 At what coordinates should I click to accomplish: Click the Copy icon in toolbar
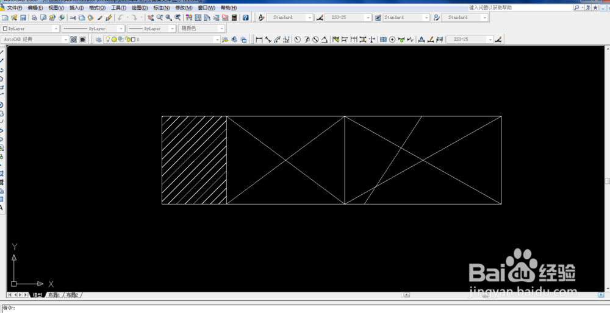click(x=82, y=18)
